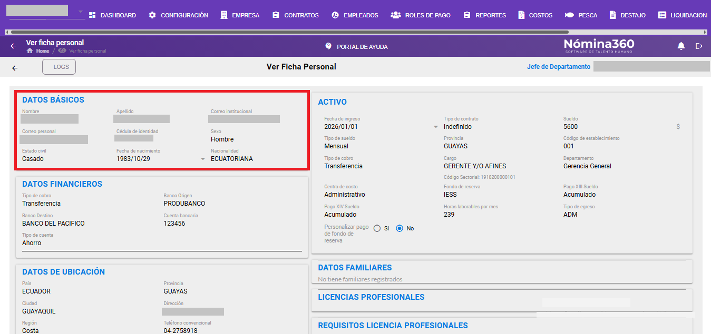Click the Nómina360 logo
This screenshot has height=334, width=711.
(x=599, y=45)
